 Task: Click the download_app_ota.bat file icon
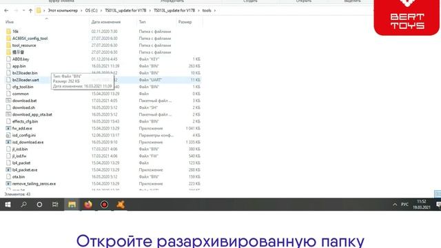pos(8,114)
